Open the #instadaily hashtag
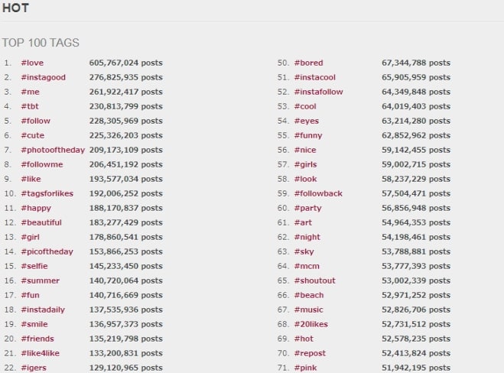The height and width of the screenshot is (373, 504). coord(44,310)
